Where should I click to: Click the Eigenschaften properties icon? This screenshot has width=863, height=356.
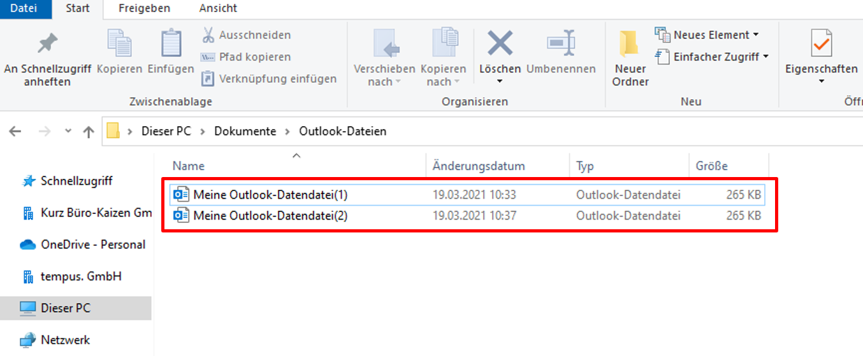coord(821,43)
